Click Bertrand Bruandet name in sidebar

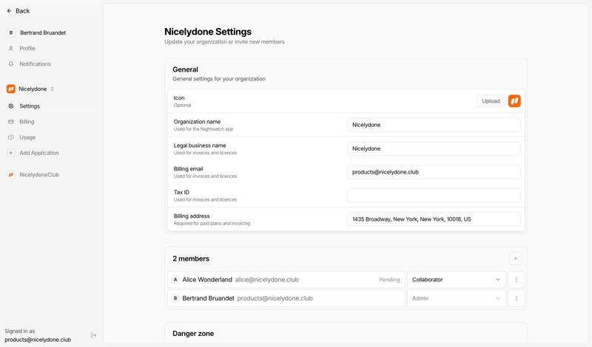[43, 32]
